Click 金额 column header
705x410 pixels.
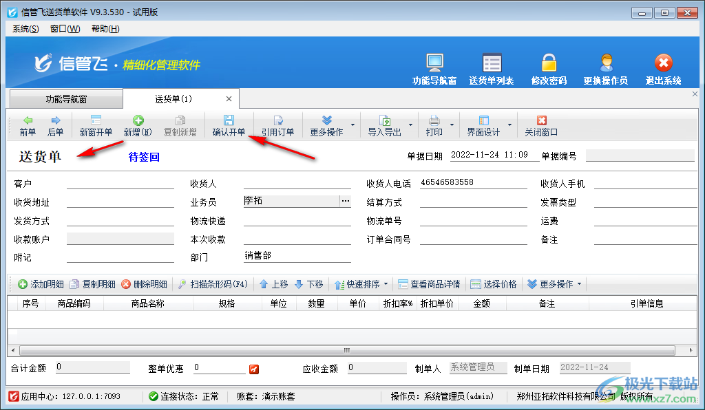coord(481,303)
